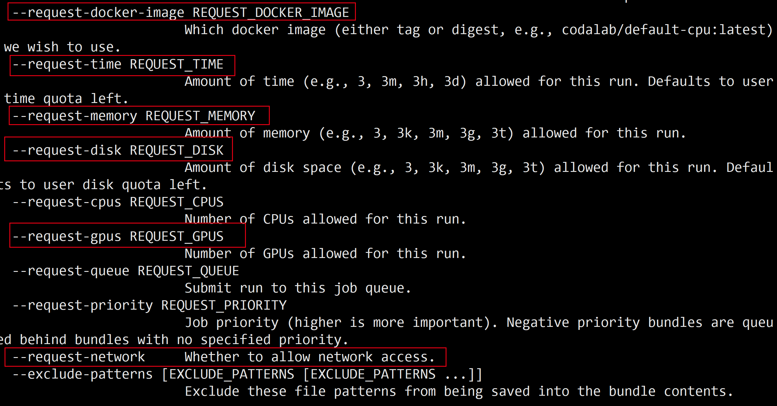This screenshot has width=777, height=406.
Task: Click the --request-memory option text
Action: point(75,116)
